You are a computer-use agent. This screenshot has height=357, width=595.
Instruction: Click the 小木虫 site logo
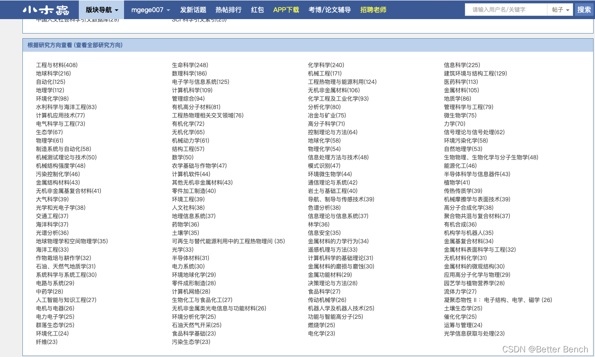tap(46, 10)
